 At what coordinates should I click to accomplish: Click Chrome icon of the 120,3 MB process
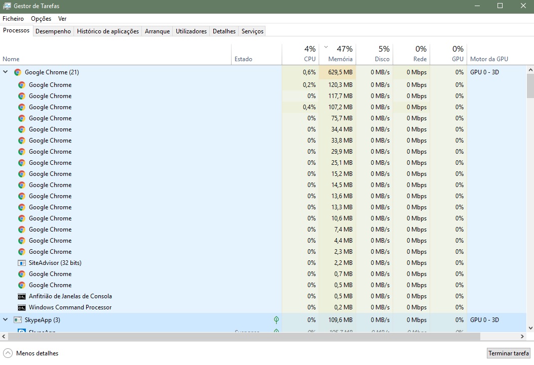22,85
